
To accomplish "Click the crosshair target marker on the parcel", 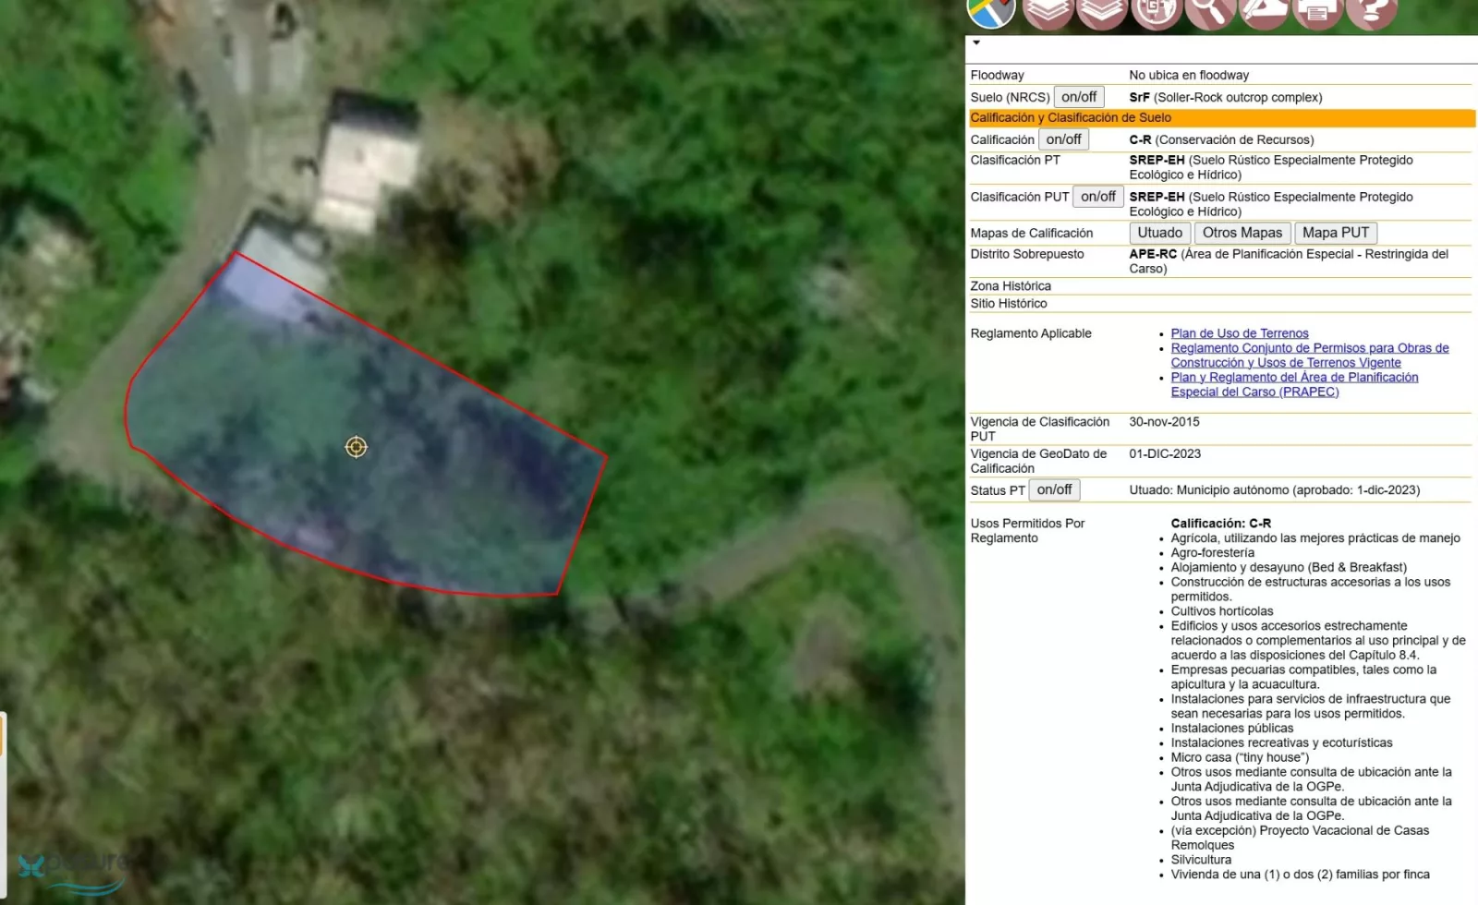I will 356,447.
